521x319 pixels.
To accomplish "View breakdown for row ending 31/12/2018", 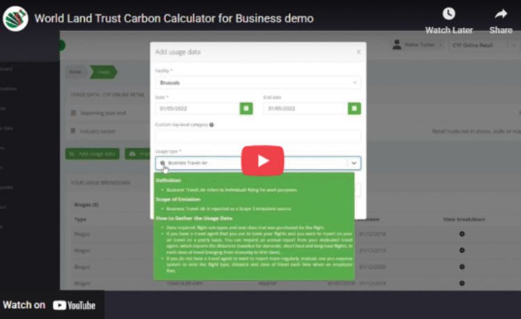I will pyautogui.click(x=462, y=234).
